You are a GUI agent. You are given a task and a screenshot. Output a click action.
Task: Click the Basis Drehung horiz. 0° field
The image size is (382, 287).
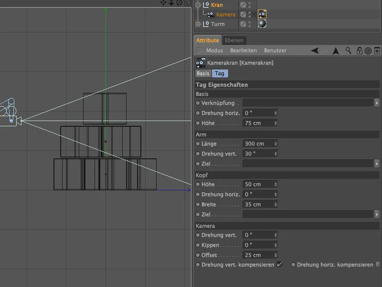click(x=260, y=113)
